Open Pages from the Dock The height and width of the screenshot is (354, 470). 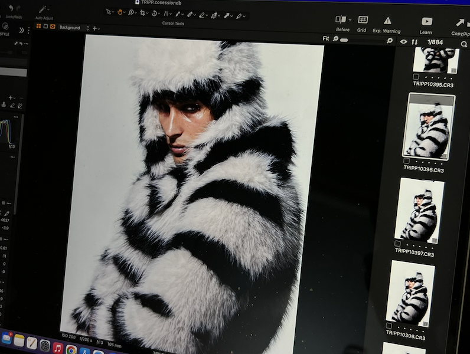pyautogui.click(x=32, y=343)
